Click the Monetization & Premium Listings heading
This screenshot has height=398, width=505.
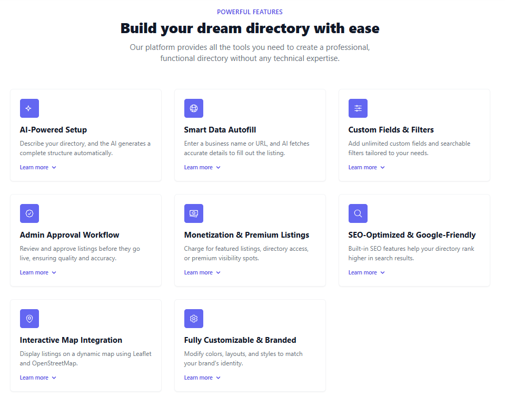(x=246, y=235)
